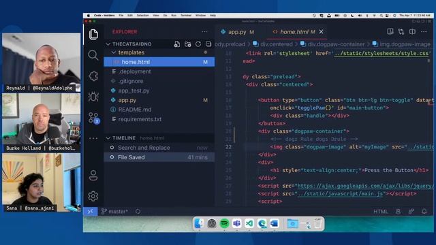The width and height of the screenshot is (436, 245).
Task: Open Spotify from the Dock
Action: (x=224, y=223)
